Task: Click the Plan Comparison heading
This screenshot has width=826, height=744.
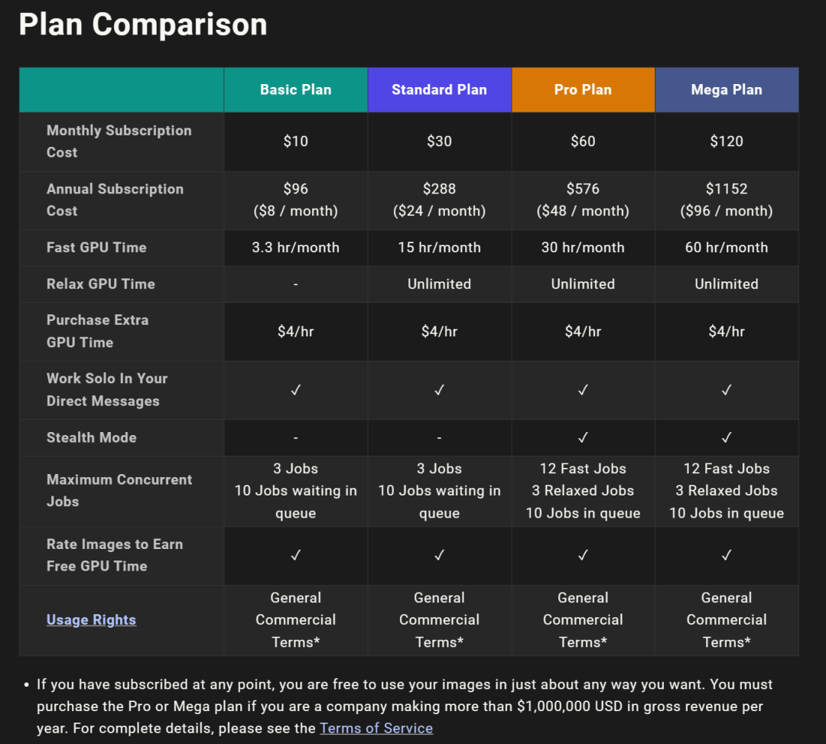Action: coord(143,24)
